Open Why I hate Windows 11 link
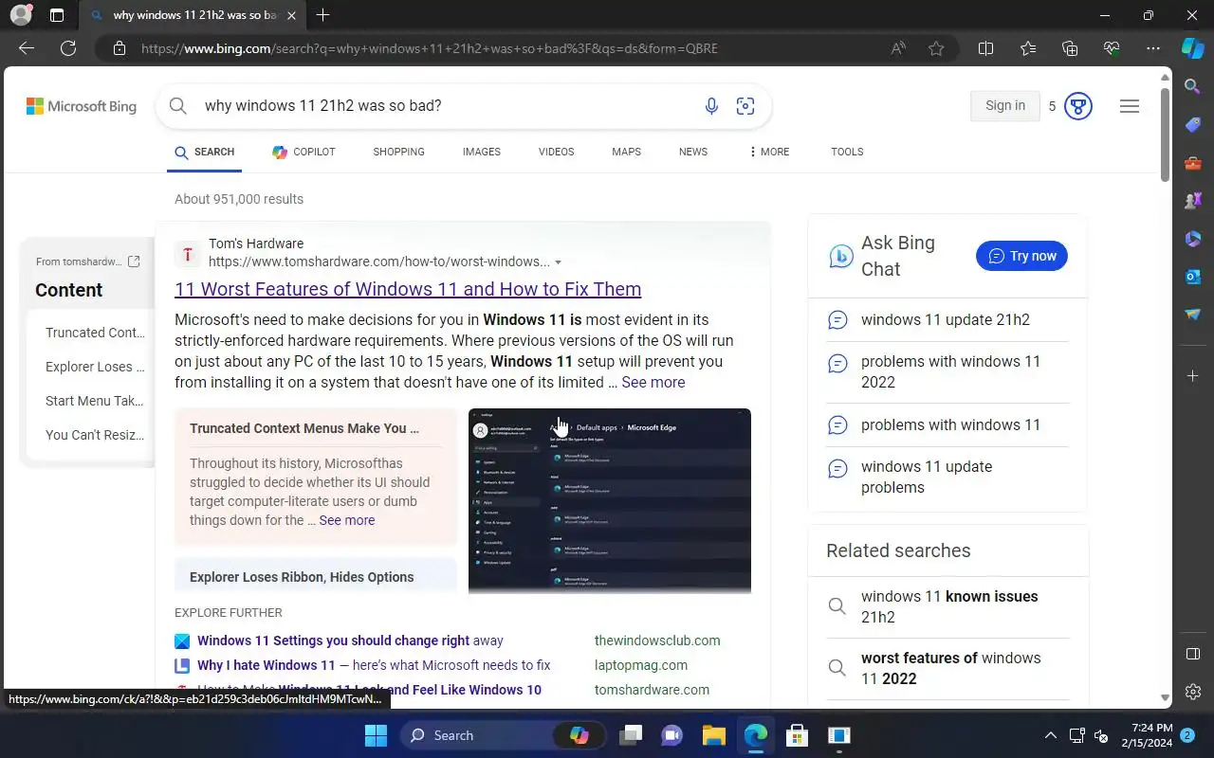The width and height of the screenshot is (1214, 758). [x=374, y=665]
